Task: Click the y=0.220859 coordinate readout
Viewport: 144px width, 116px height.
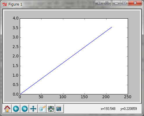Action: 129,109
